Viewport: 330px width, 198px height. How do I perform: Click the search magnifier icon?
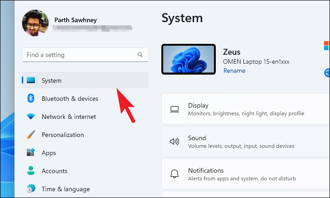[140, 55]
